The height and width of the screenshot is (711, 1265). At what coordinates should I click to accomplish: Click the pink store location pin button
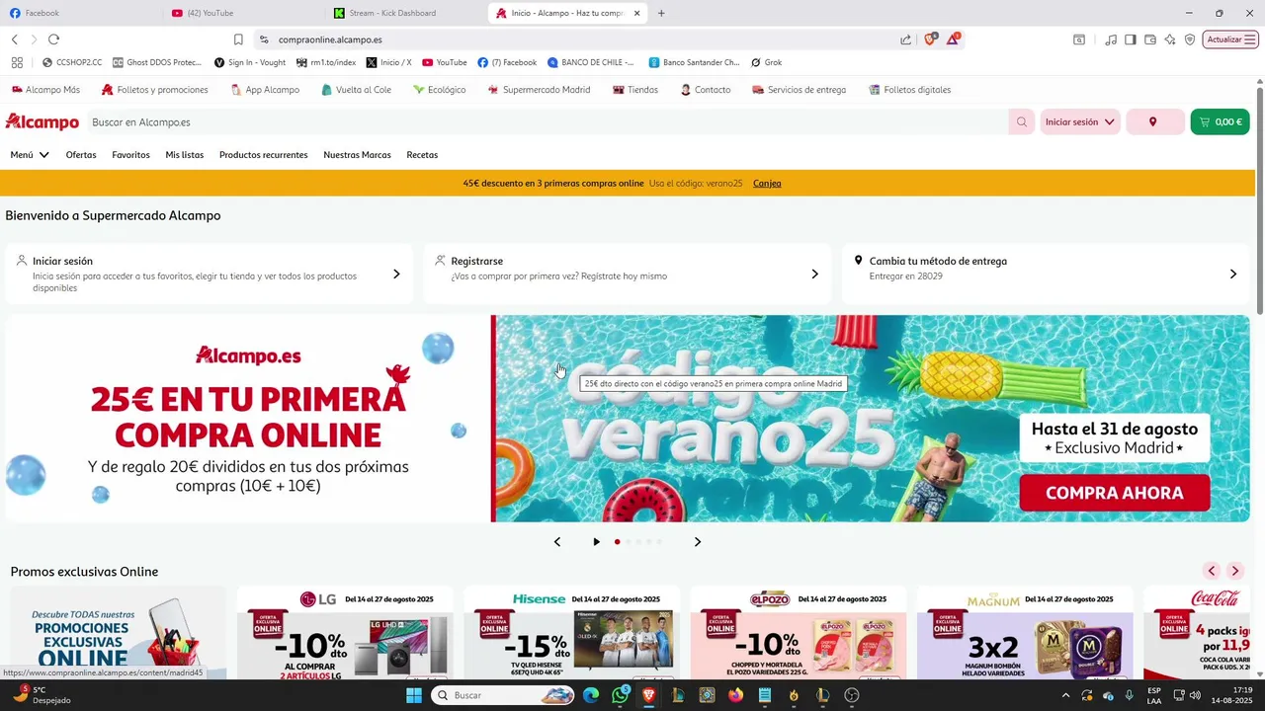coord(1155,122)
